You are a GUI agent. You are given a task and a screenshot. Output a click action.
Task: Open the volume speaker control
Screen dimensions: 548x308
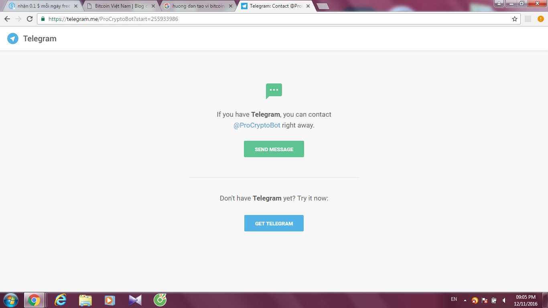504,300
